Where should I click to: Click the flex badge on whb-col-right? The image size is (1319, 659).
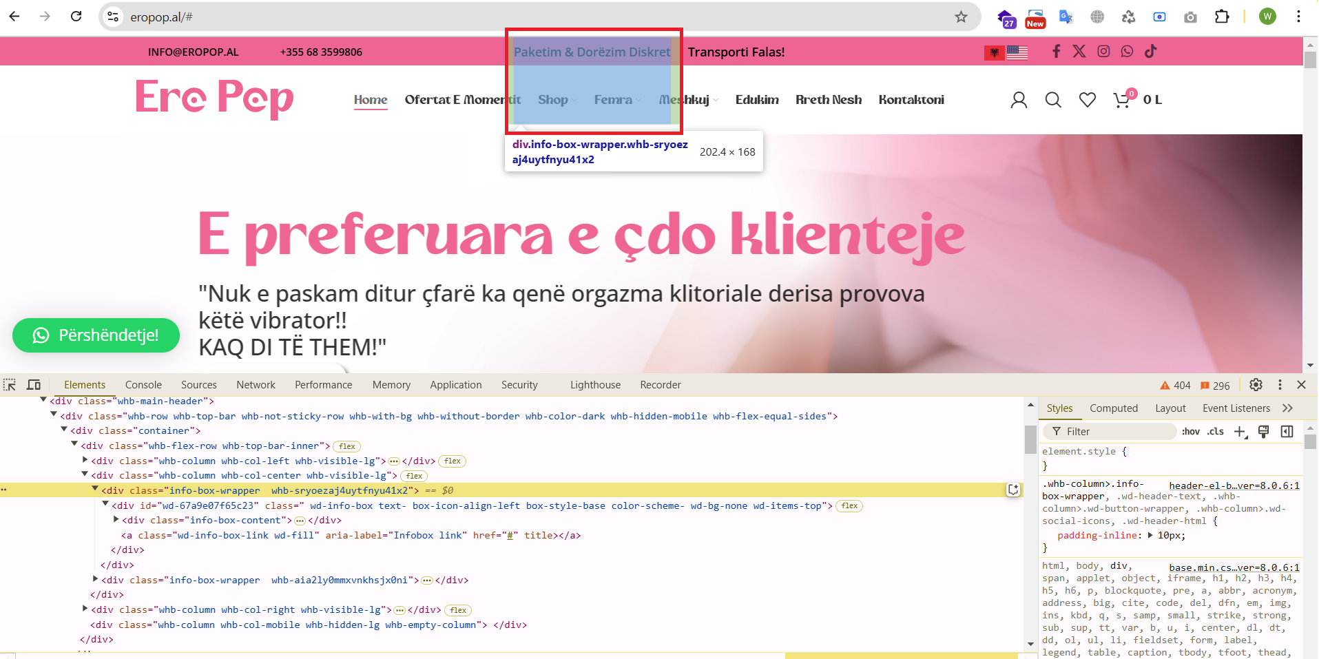click(x=458, y=610)
